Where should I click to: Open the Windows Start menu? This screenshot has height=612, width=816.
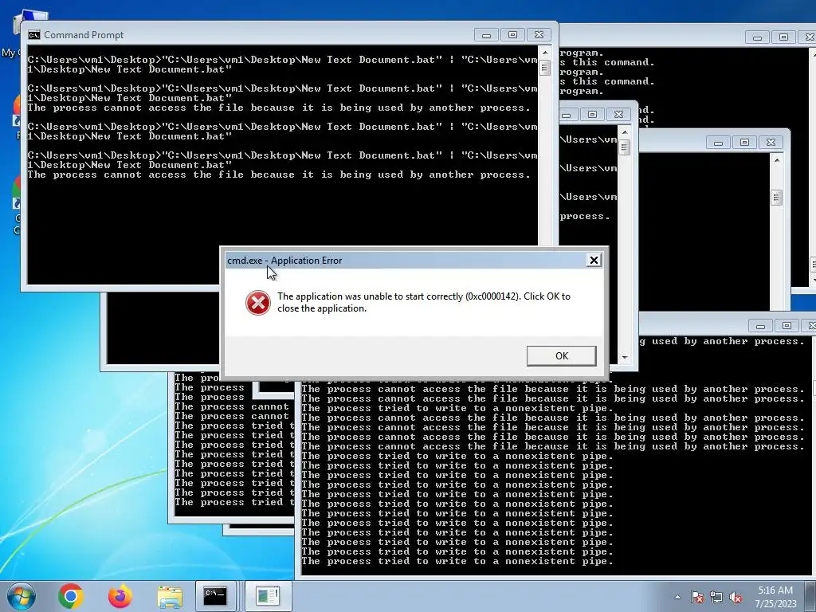point(21,596)
